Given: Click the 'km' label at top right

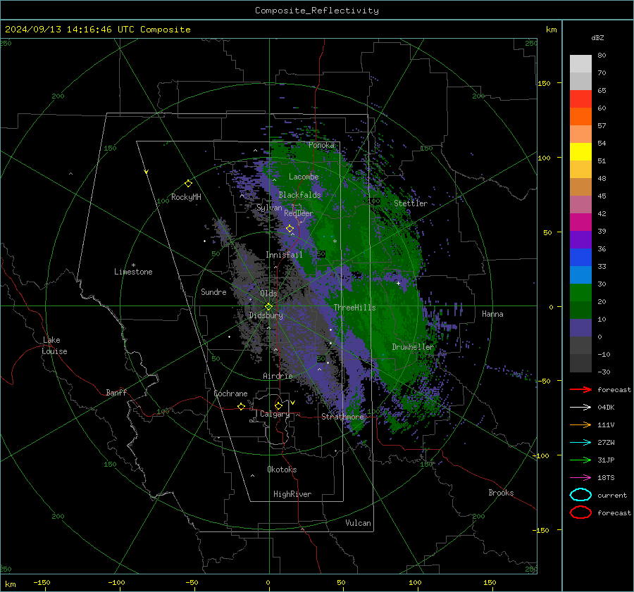Looking at the screenshot, I should point(551,30).
